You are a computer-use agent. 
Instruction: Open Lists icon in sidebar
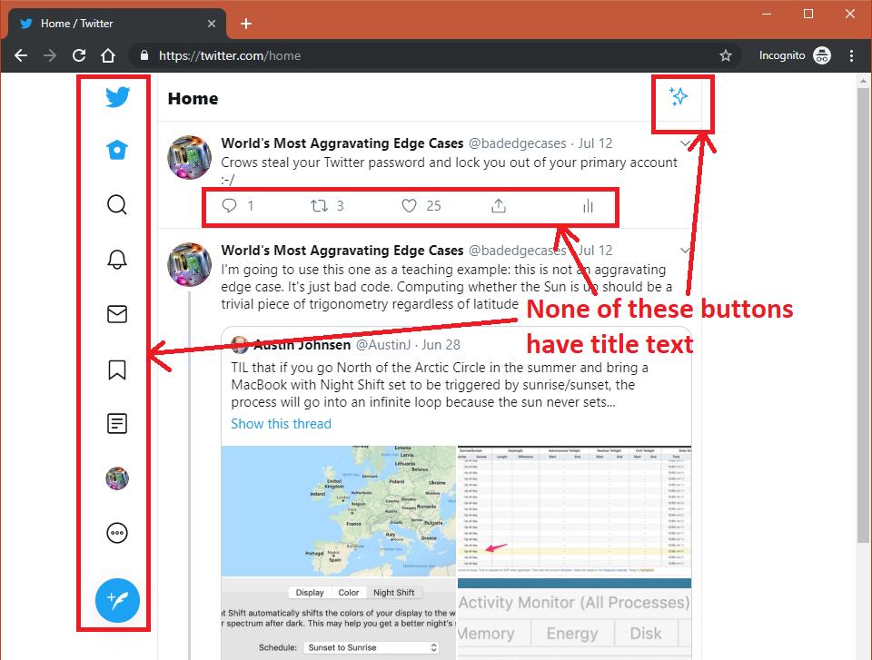[x=117, y=424]
